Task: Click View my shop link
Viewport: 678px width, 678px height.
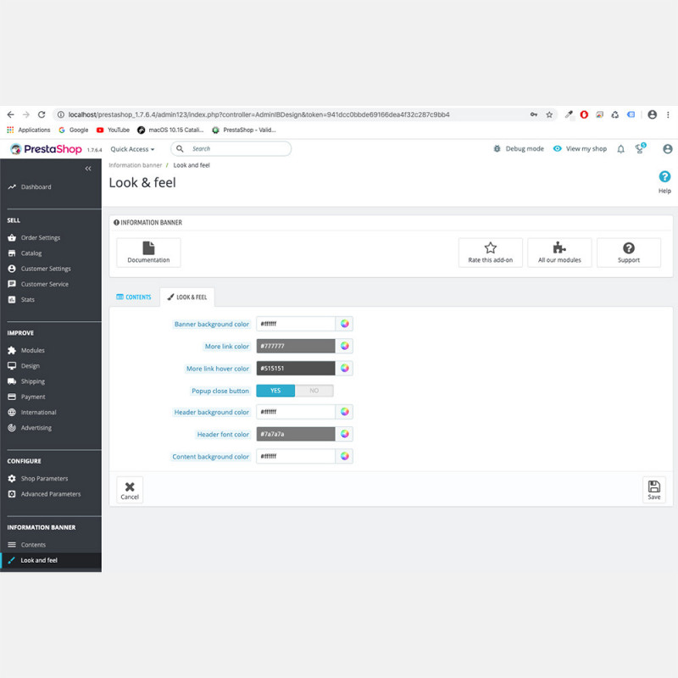Action: pos(581,149)
